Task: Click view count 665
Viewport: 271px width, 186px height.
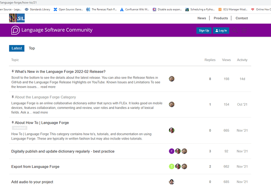Action: pos(226,131)
